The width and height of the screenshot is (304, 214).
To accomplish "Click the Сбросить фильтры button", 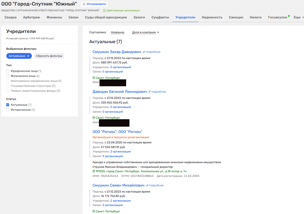I will tap(49, 56).
